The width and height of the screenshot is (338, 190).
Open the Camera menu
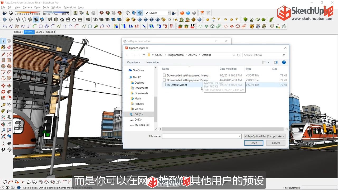pyautogui.click(x=27, y=7)
